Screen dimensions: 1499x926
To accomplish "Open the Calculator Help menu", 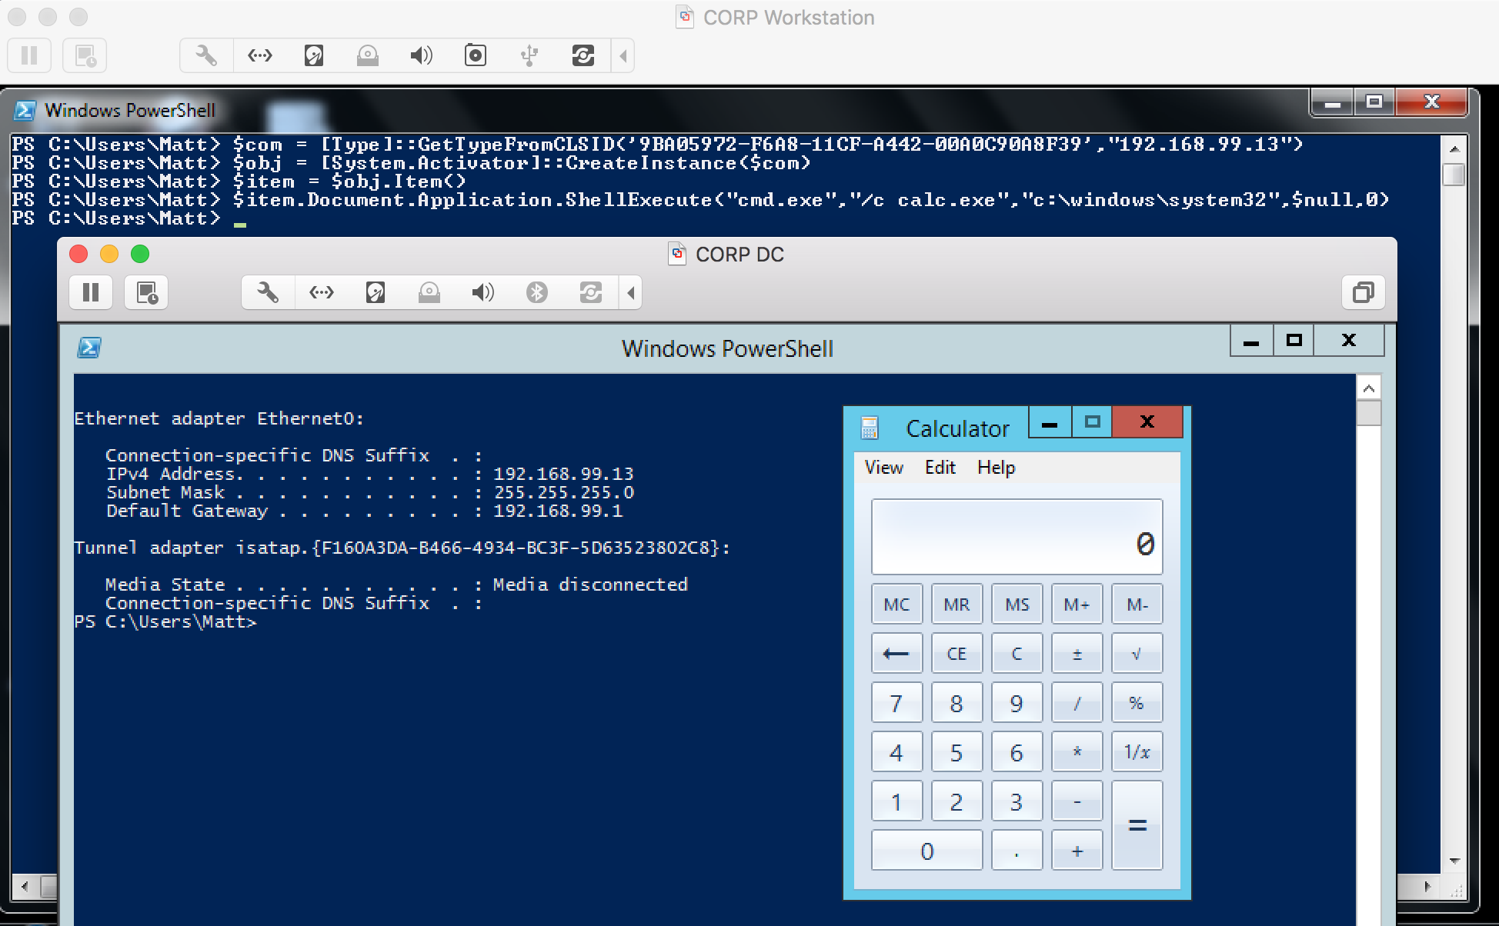I will pyautogui.click(x=996, y=468).
